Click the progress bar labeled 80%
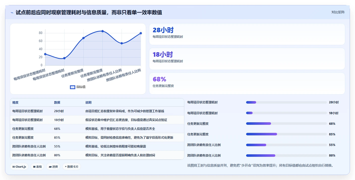The height and width of the screenshot is (180, 355). 286,156
